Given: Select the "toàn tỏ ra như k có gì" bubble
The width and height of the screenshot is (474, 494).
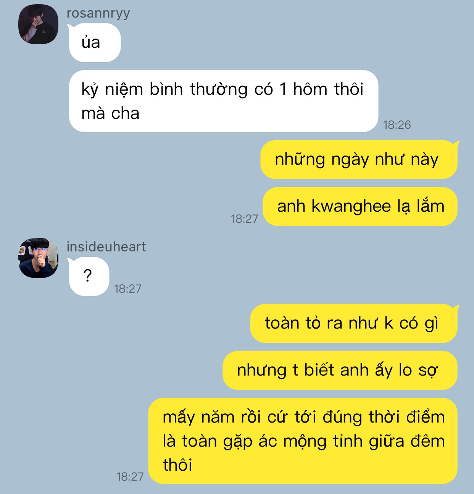Looking at the screenshot, I should pos(353,323).
